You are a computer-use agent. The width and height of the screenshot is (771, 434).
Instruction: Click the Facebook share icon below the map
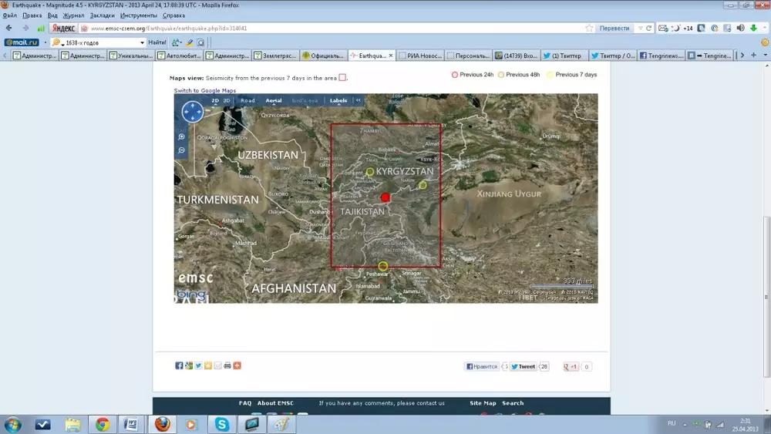tap(179, 365)
